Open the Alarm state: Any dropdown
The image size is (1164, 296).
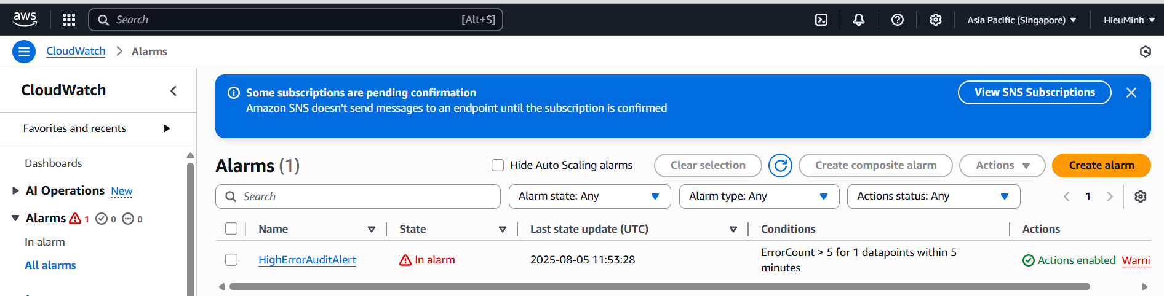(x=589, y=197)
